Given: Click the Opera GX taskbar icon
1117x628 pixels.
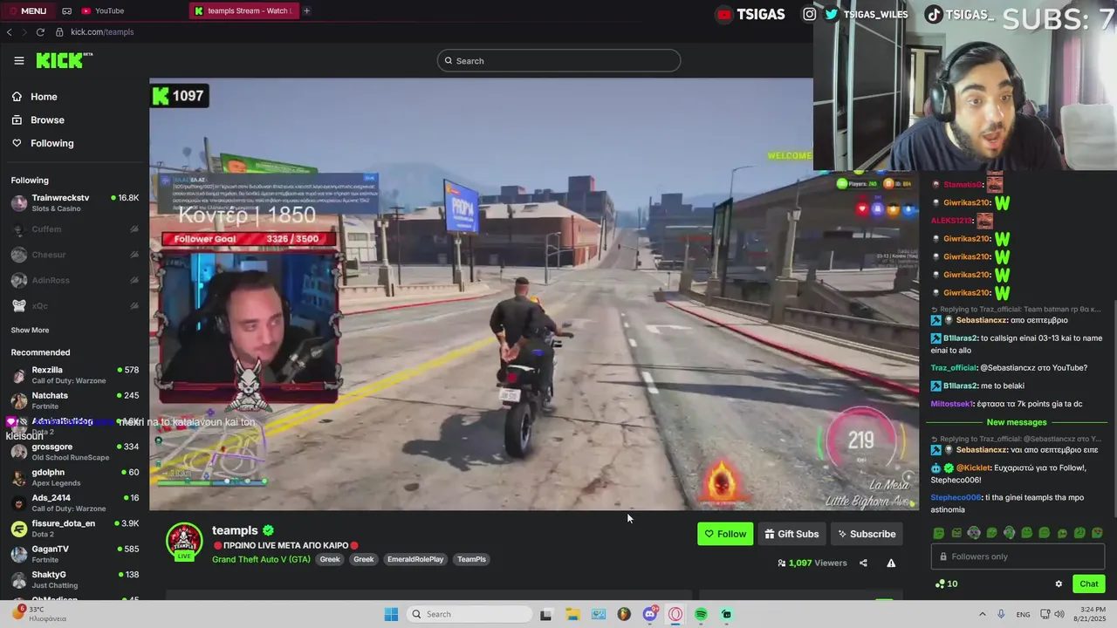Looking at the screenshot, I should 675,614.
